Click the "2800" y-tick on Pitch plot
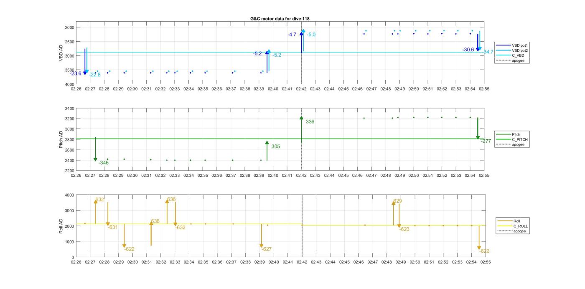Image resolution: width=585 pixels, height=289 pixels. click(69, 140)
